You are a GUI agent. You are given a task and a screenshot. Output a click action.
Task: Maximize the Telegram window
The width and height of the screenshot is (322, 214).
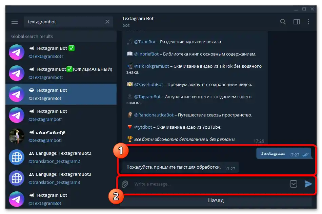(x=304, y=9)
